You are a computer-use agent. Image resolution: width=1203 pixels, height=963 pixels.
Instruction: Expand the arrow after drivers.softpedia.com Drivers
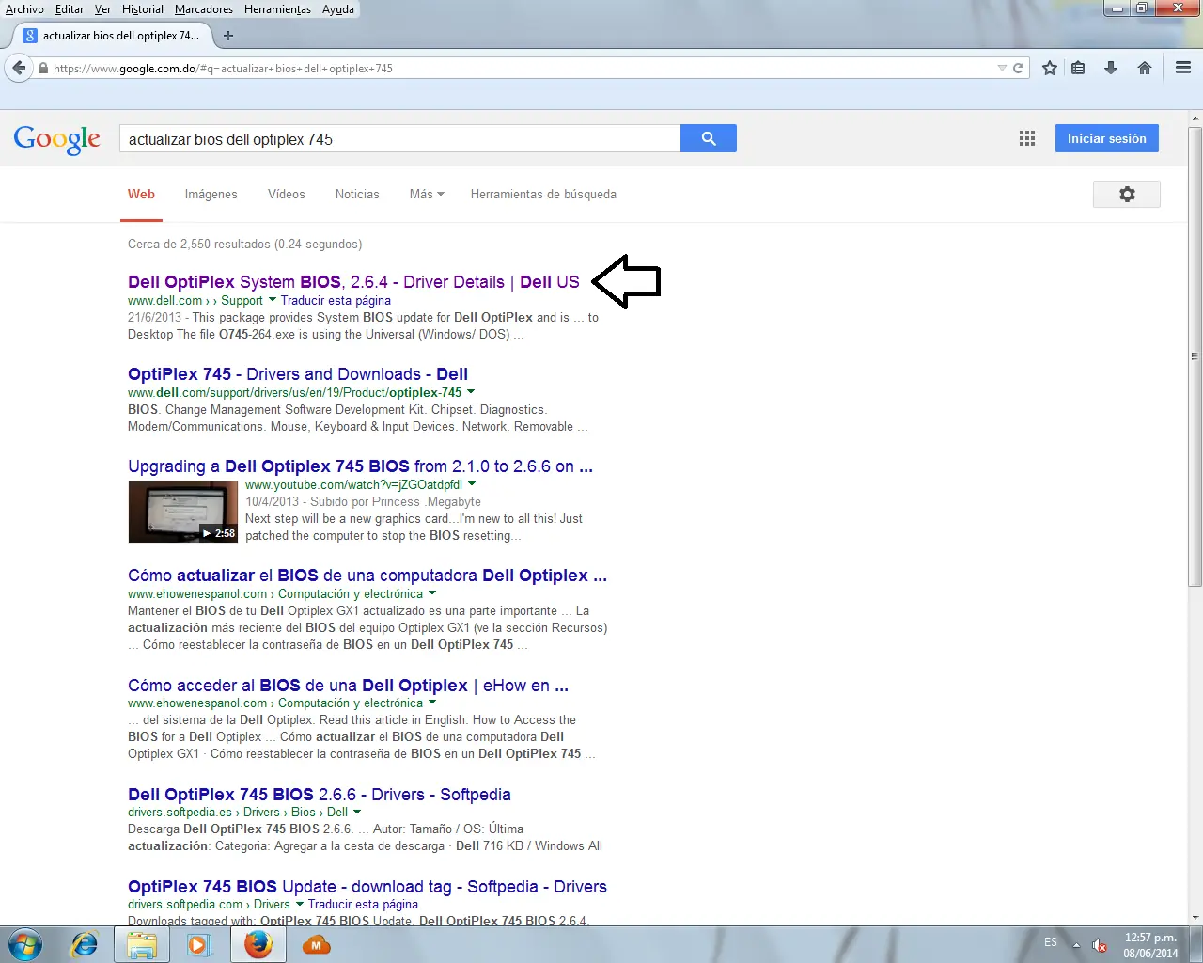point(300,904)
